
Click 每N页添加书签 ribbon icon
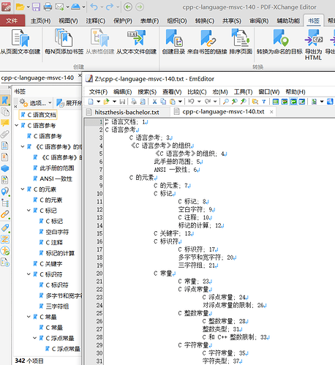click(64, 42)
